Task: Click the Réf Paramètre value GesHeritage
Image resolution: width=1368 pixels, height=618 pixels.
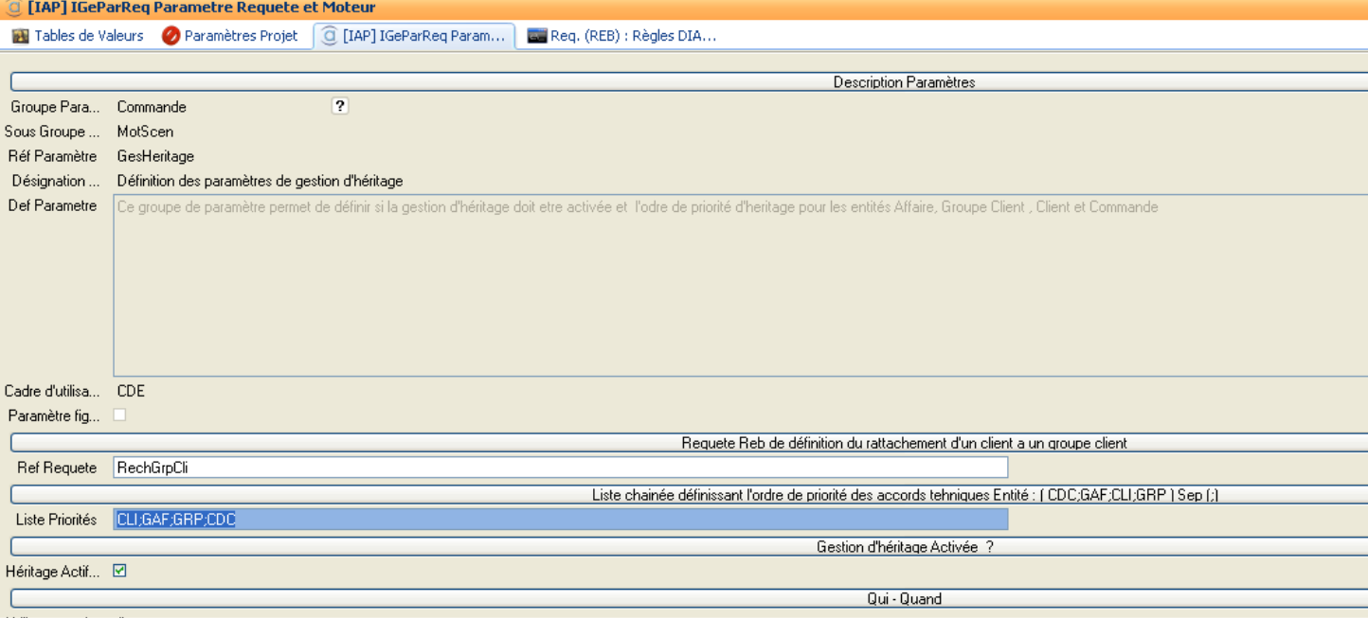Action: (x=155, y=156)
